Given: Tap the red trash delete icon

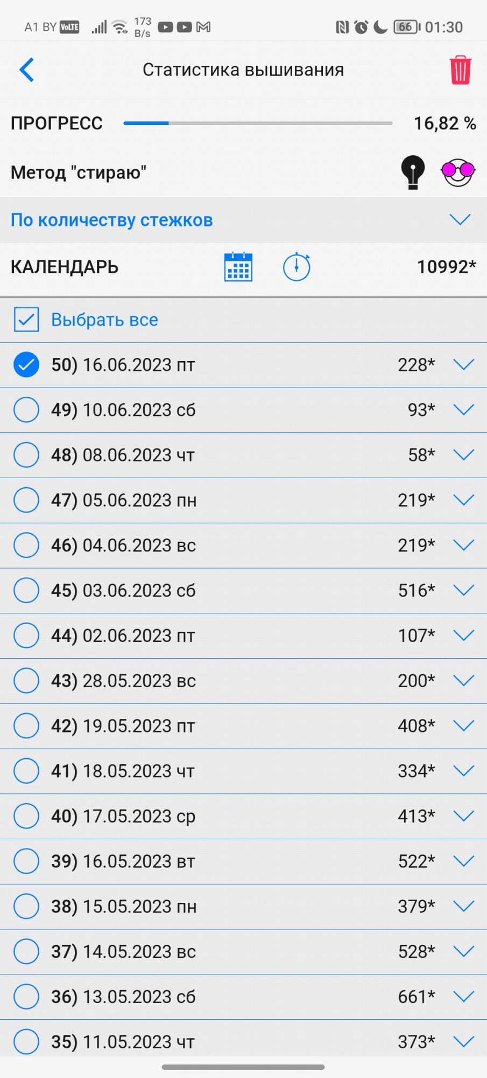Looking at the screenshot, I should click(460, 70).
